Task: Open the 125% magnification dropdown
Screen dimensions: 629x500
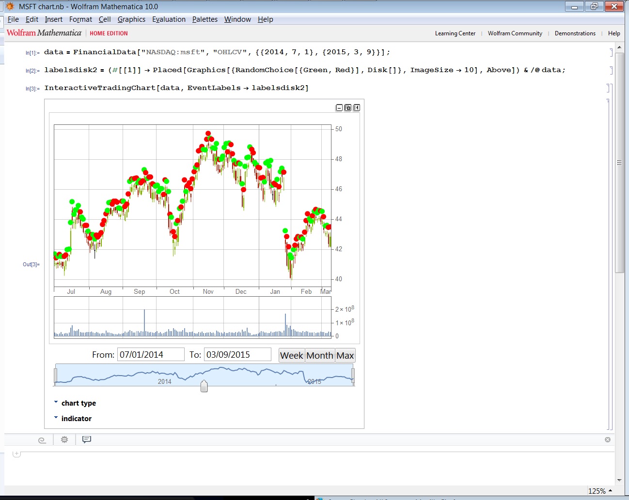Action: click(600, 491)
